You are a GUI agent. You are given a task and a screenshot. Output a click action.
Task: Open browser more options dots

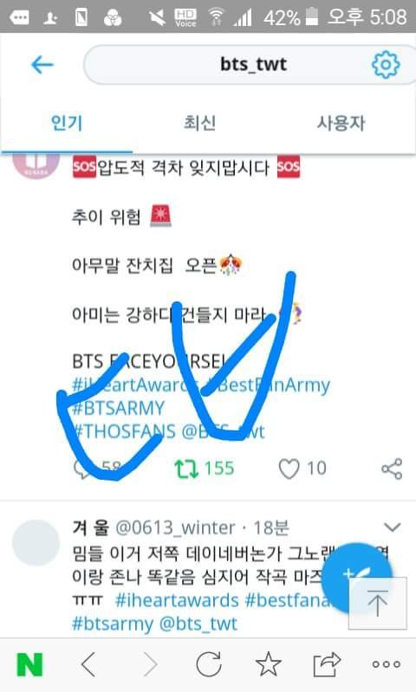point(386,664)
